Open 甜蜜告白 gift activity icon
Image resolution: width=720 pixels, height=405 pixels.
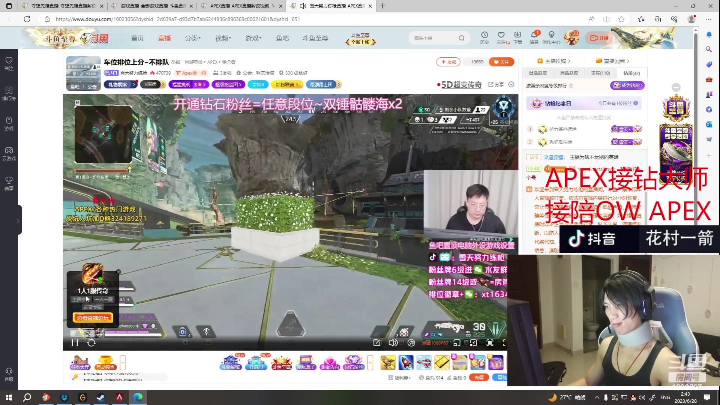(330, 363)
